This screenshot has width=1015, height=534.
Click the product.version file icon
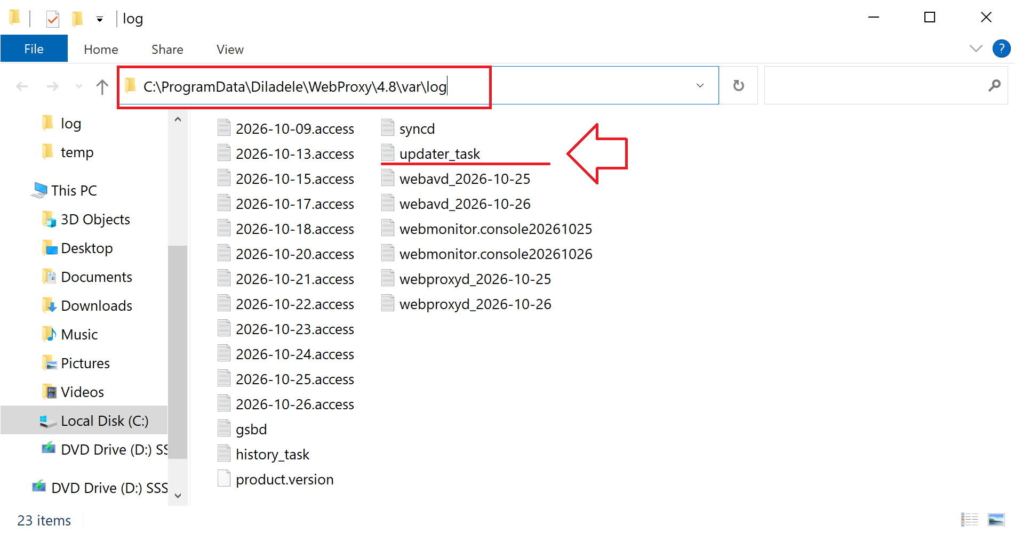tap(224, 479)
